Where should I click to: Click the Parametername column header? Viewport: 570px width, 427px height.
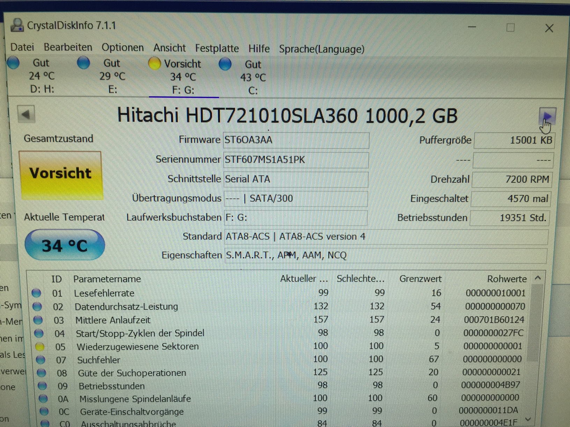107,279
